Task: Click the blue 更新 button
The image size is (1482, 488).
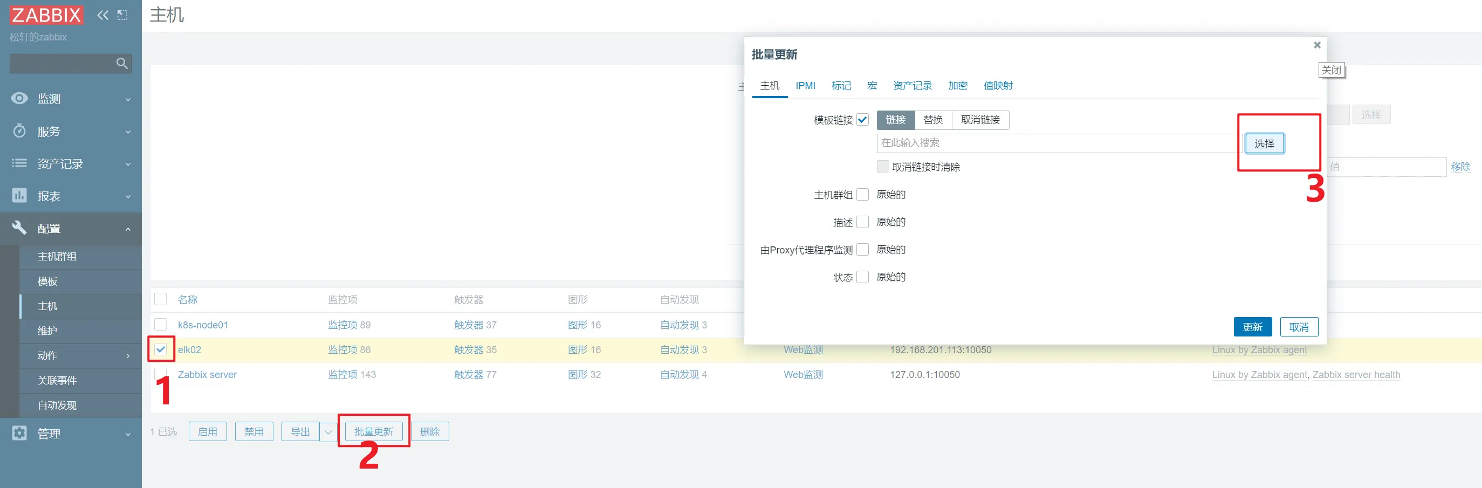Action: (x=1252, y=327)
